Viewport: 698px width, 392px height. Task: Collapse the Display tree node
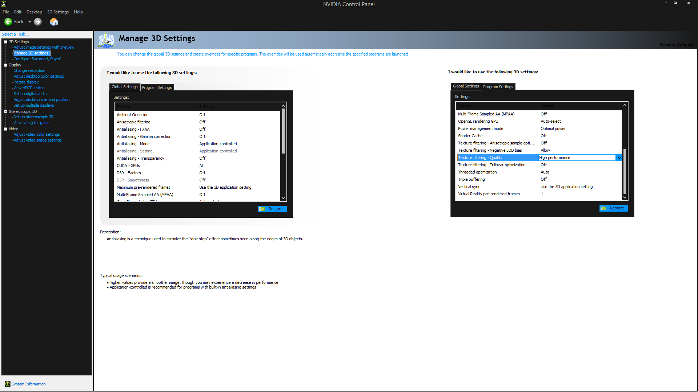coord(5,65)
